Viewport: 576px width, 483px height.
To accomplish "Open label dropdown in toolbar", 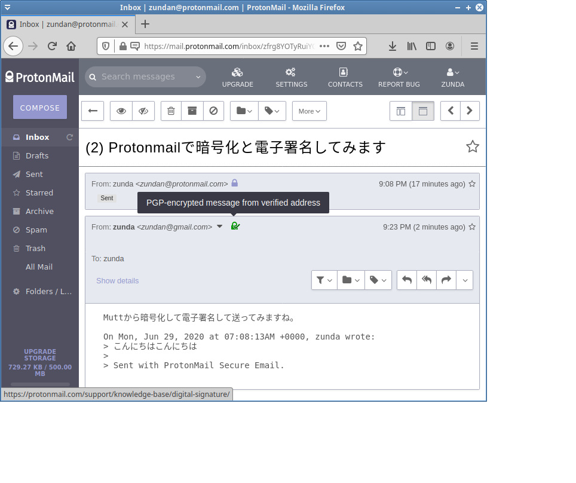I will (x=272, y=111).
